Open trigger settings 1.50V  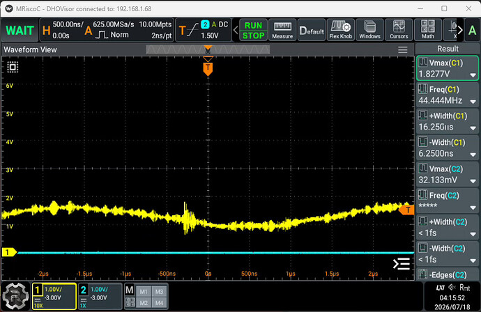(204, 30)
